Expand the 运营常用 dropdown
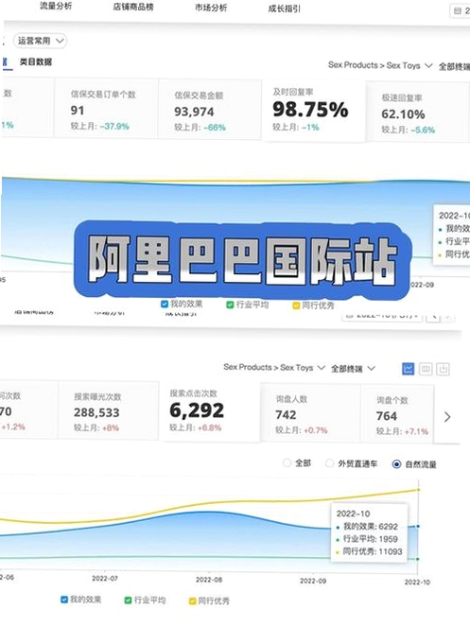This screenshot has width=470, height=627. [x=41, y=41]
